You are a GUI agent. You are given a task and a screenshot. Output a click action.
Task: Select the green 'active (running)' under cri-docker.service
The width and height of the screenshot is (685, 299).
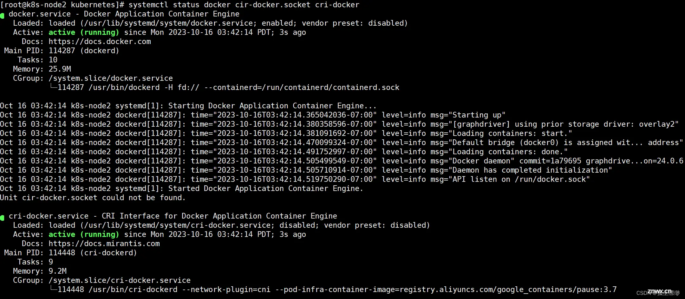point(84,234)
